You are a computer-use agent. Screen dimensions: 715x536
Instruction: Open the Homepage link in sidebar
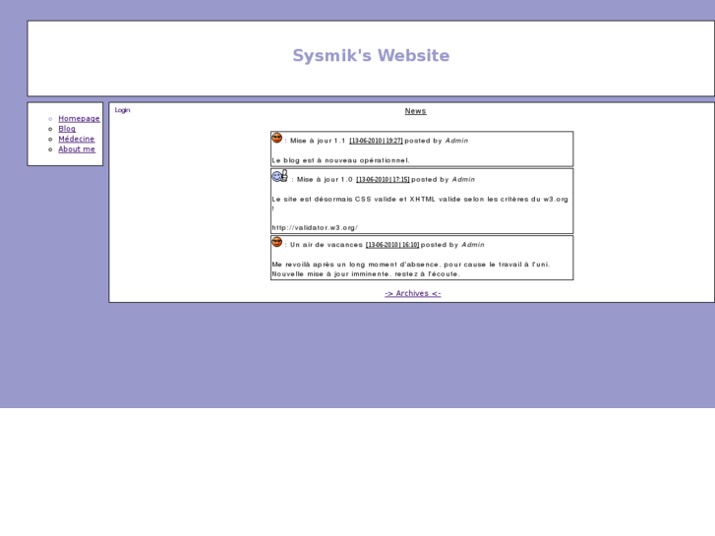click(79, 119)
